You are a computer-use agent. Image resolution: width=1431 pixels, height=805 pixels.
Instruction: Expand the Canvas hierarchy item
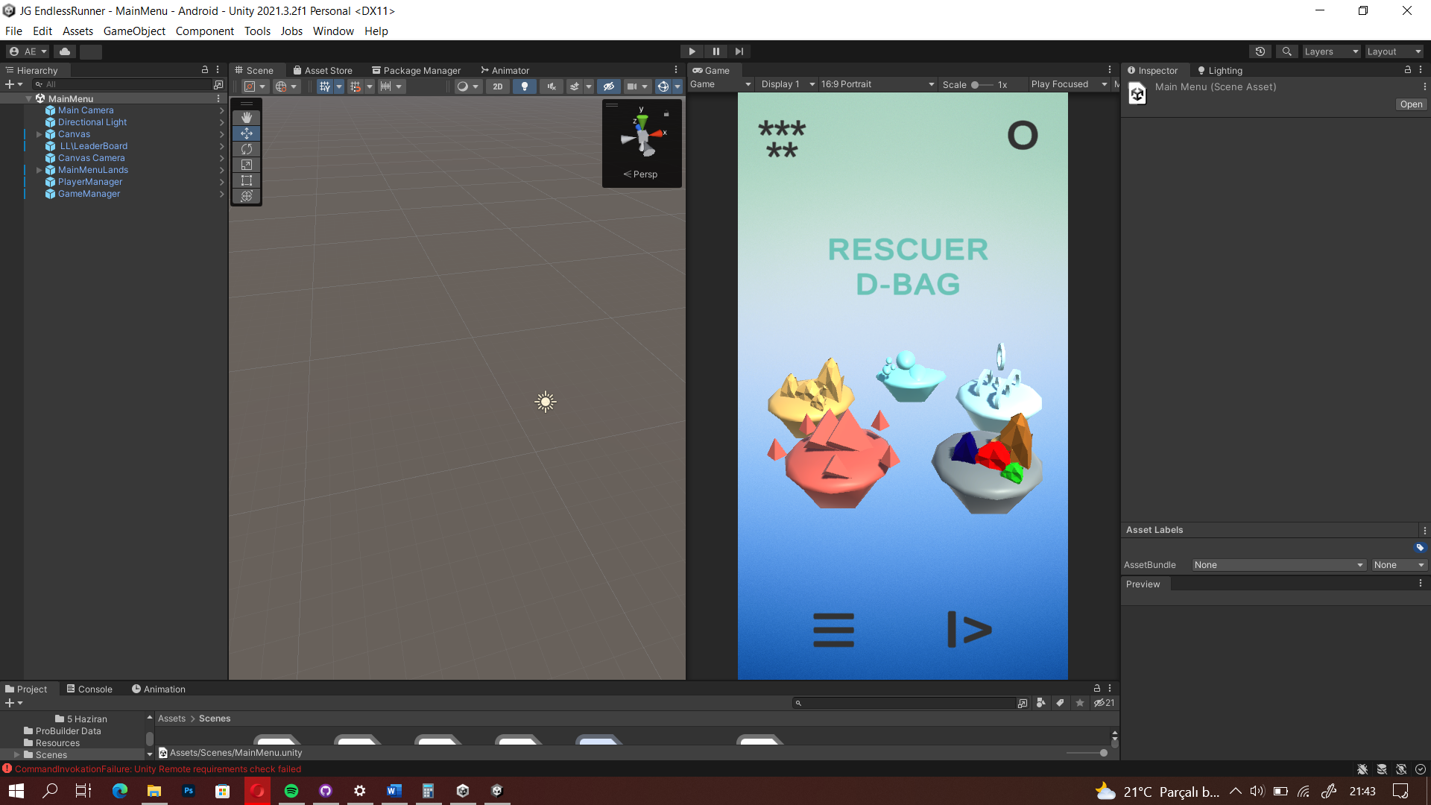tap(40, 134)
